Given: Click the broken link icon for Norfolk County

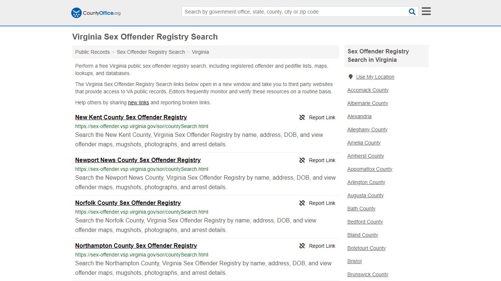Looking at the screenshot, I should (x=302, y=203).
